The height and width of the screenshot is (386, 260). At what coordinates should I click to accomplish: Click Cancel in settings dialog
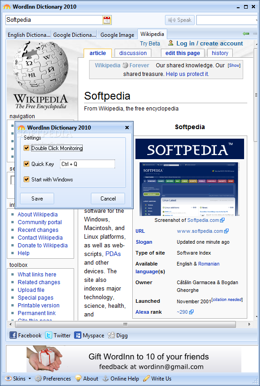(108, 198)
